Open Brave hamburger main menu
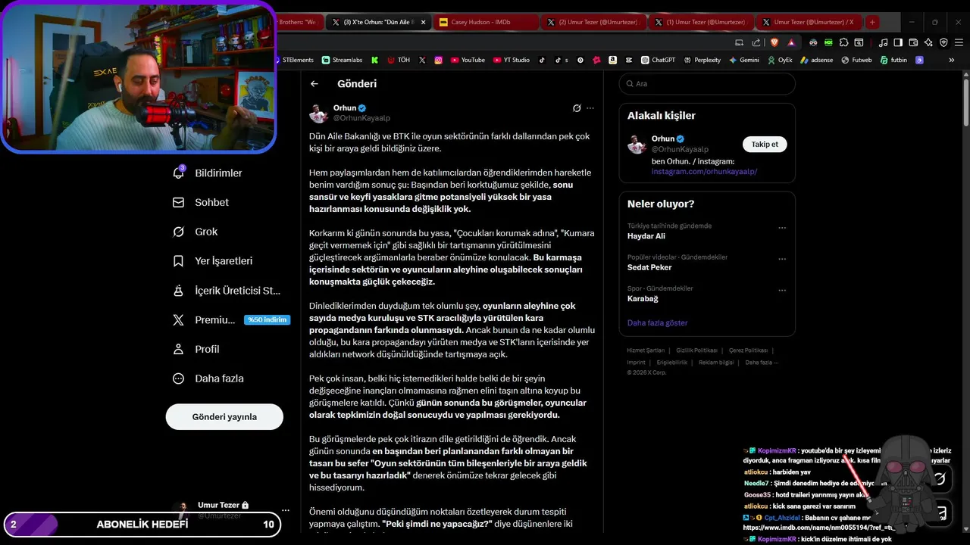This screenshot has width=970, height=545. pyautogui.click(x=959, y=42)
